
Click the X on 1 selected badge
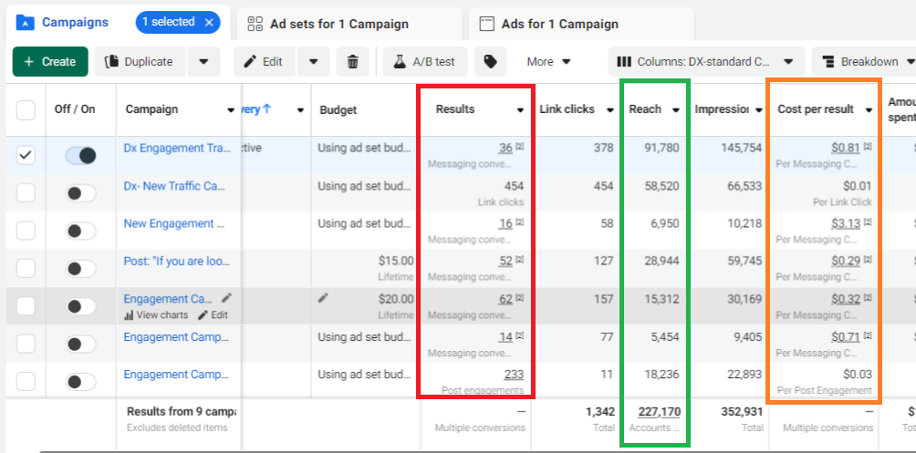coord(209,22)
